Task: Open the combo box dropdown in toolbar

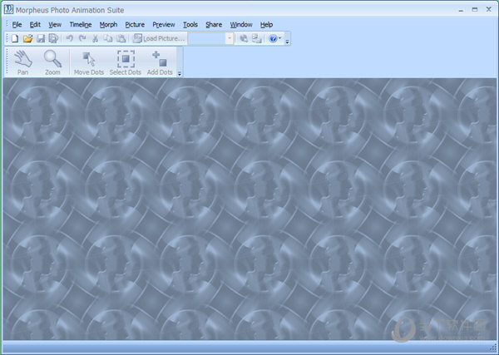Action: (229, 38)
